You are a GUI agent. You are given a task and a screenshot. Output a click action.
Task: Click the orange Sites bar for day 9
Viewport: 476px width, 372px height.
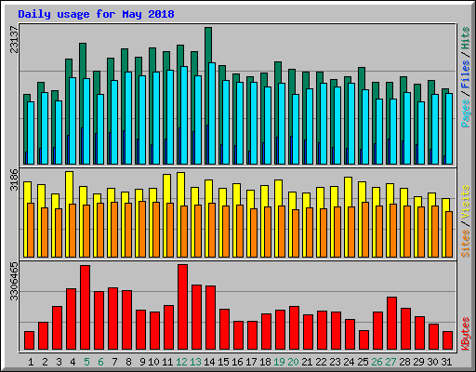(142, 229)
